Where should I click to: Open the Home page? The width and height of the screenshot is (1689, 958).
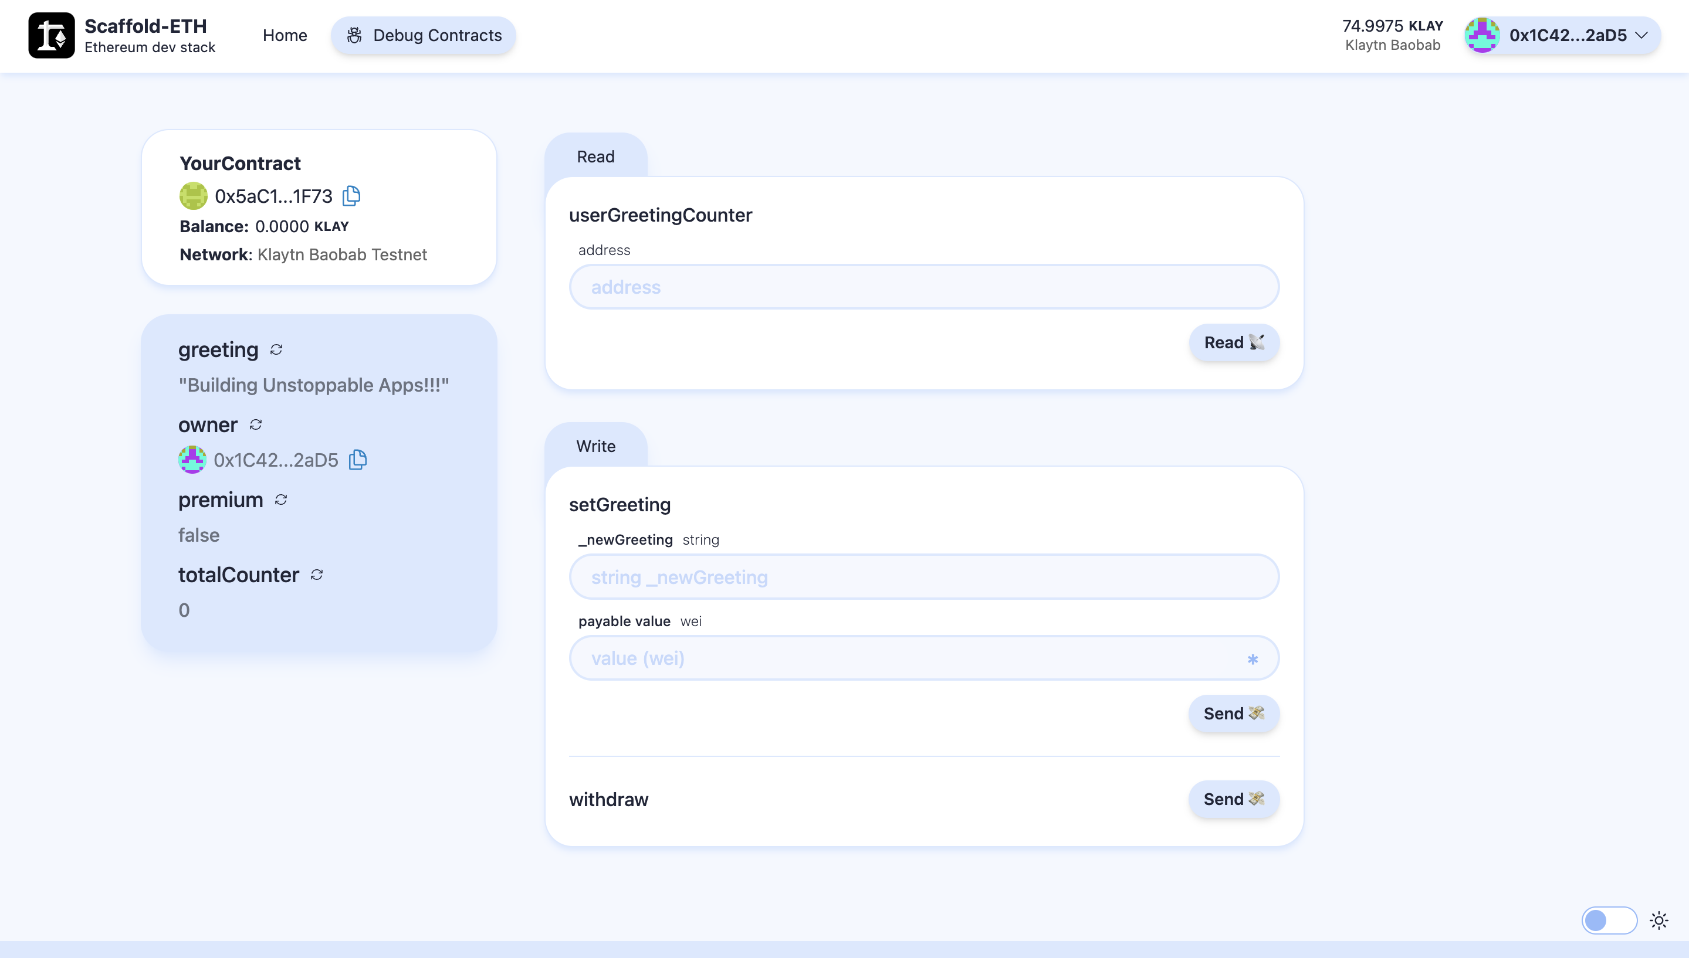[x=285, y=36]
